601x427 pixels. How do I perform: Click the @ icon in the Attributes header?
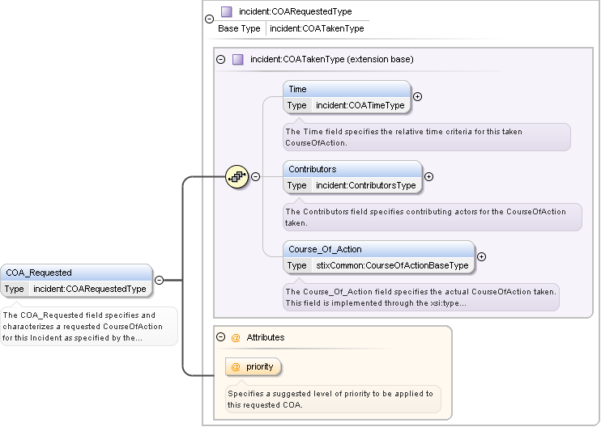pyautogui.click(x=236, y=337)
